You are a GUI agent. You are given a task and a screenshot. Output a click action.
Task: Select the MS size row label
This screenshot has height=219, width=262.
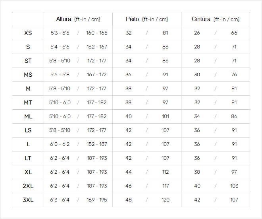28,75
